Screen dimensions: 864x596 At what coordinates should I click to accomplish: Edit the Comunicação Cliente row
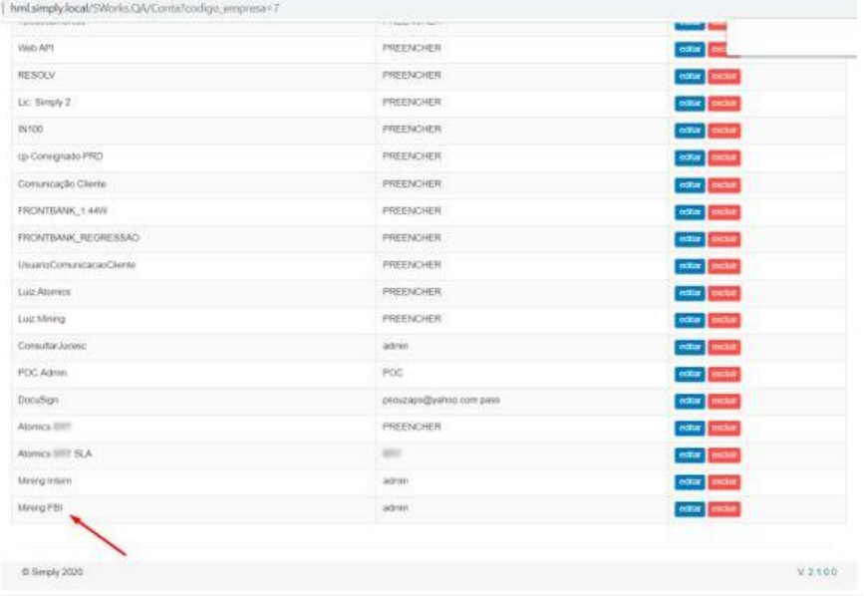coord(690,185)
